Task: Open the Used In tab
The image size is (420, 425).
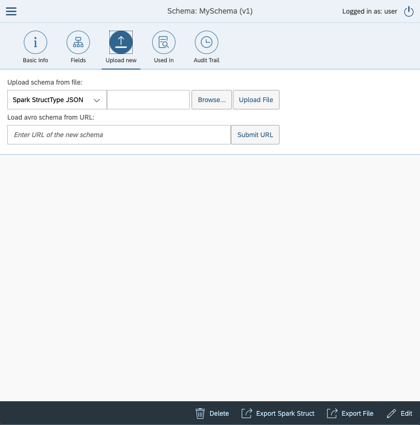Action: (164, 47)
